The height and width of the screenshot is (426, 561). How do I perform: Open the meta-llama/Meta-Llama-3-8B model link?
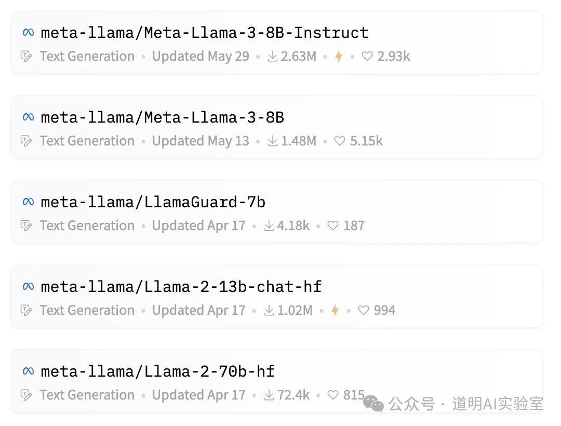pos(163,117)
